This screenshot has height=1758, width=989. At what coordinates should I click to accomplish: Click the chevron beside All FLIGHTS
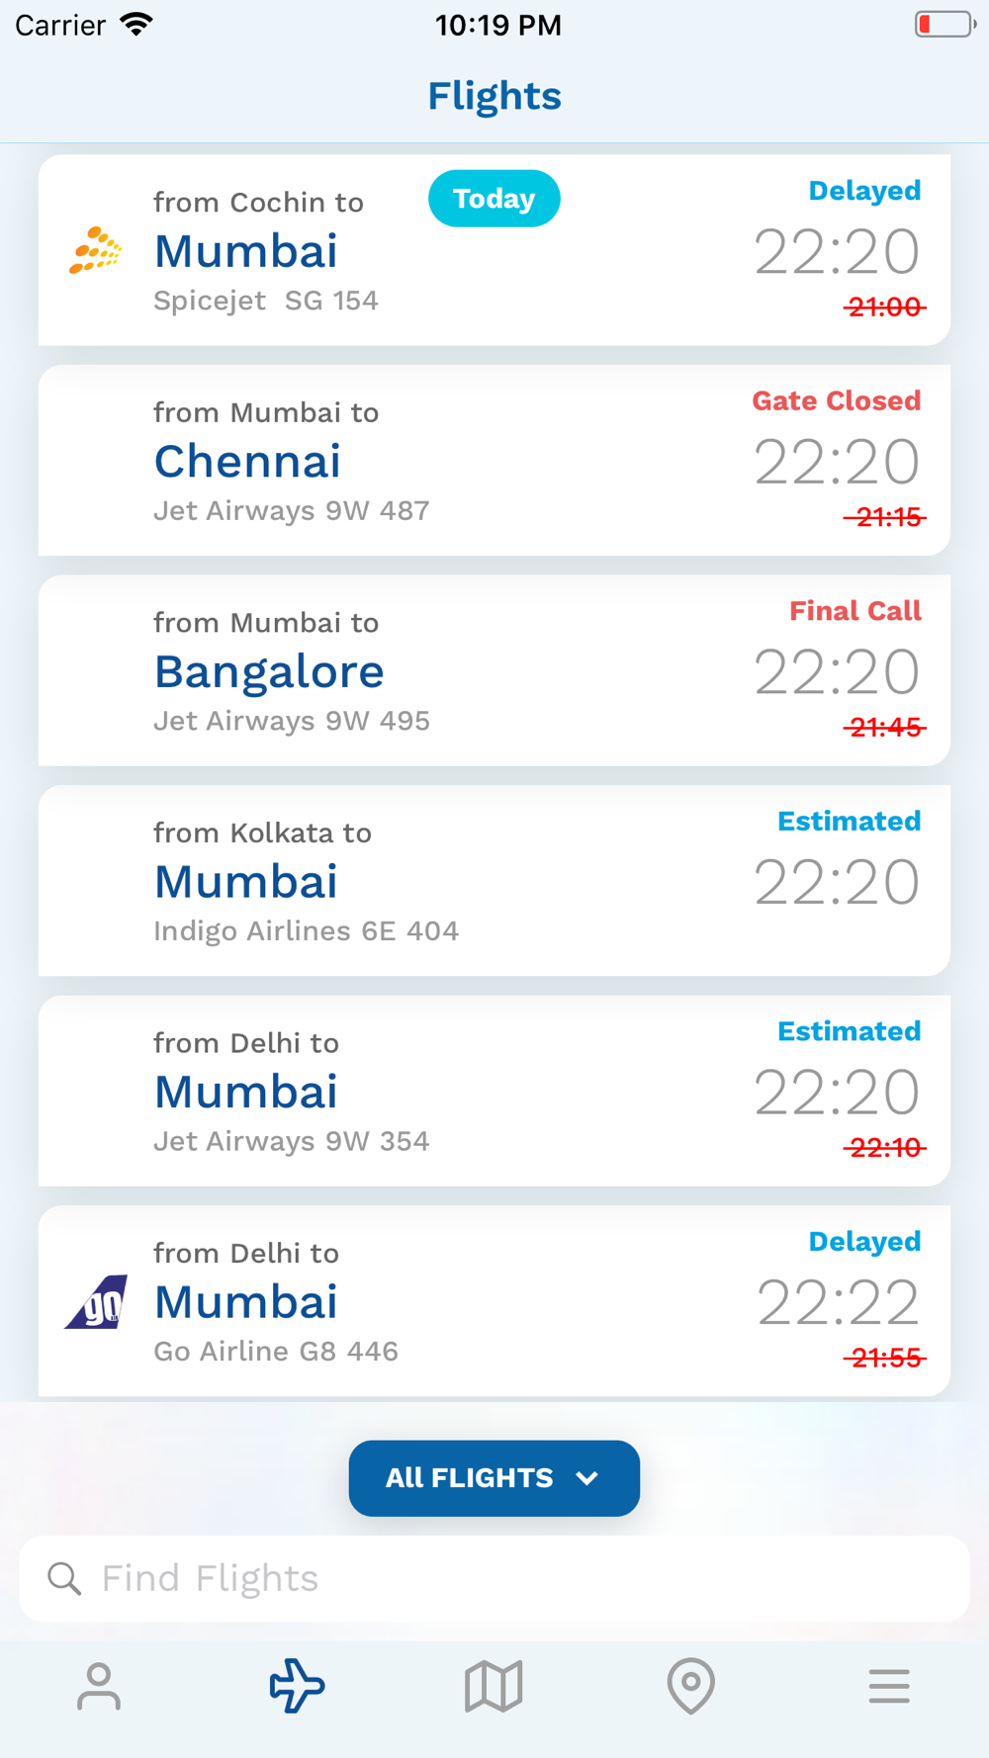(587, 1478)
